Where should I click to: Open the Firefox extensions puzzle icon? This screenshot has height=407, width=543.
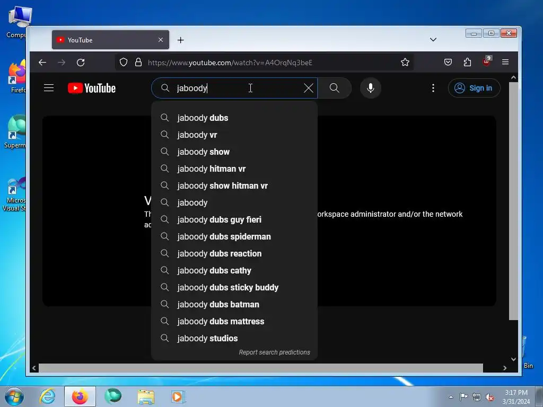(x=467, y=63)
